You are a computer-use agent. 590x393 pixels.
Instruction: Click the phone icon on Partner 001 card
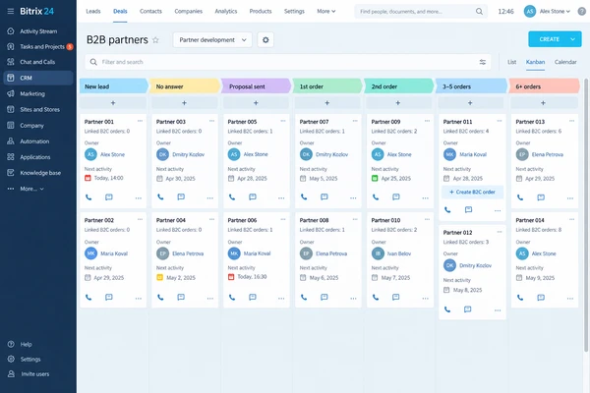pos(88,197)
